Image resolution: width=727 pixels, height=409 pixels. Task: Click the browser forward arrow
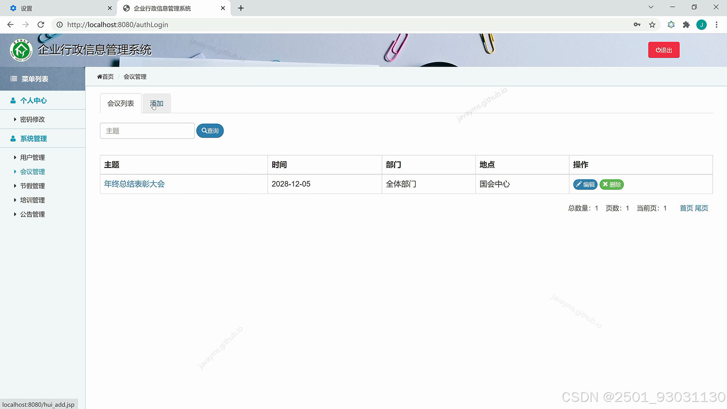pos(25,25)
